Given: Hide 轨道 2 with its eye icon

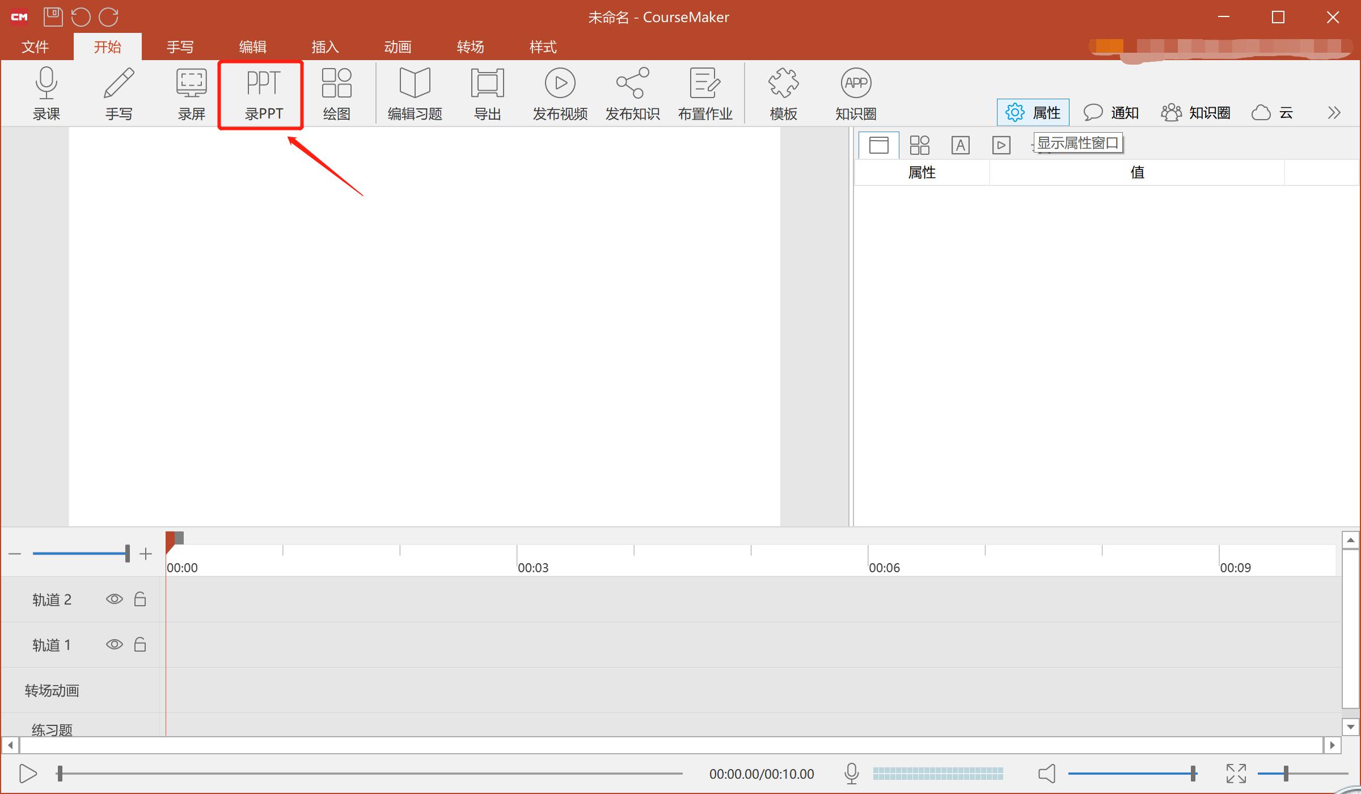Looking at the screenshot, I should coord(115,599).
